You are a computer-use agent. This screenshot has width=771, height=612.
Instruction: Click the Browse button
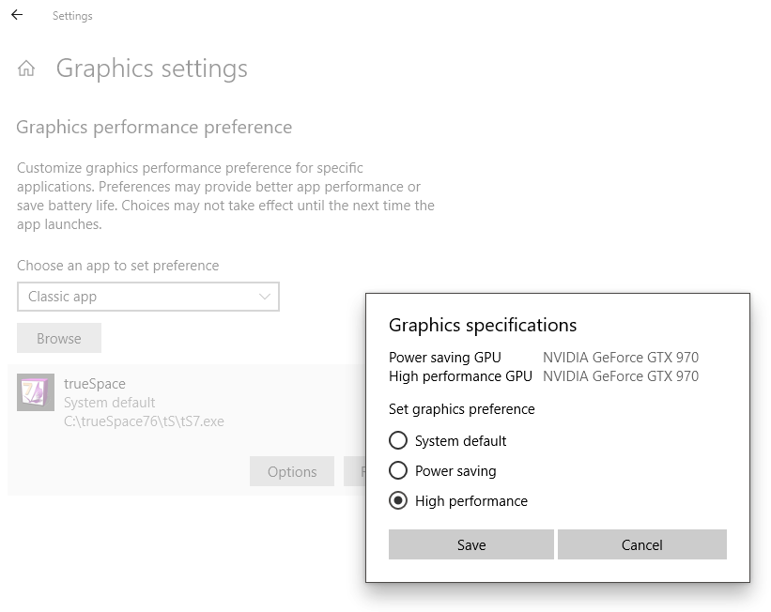point(59,338)
